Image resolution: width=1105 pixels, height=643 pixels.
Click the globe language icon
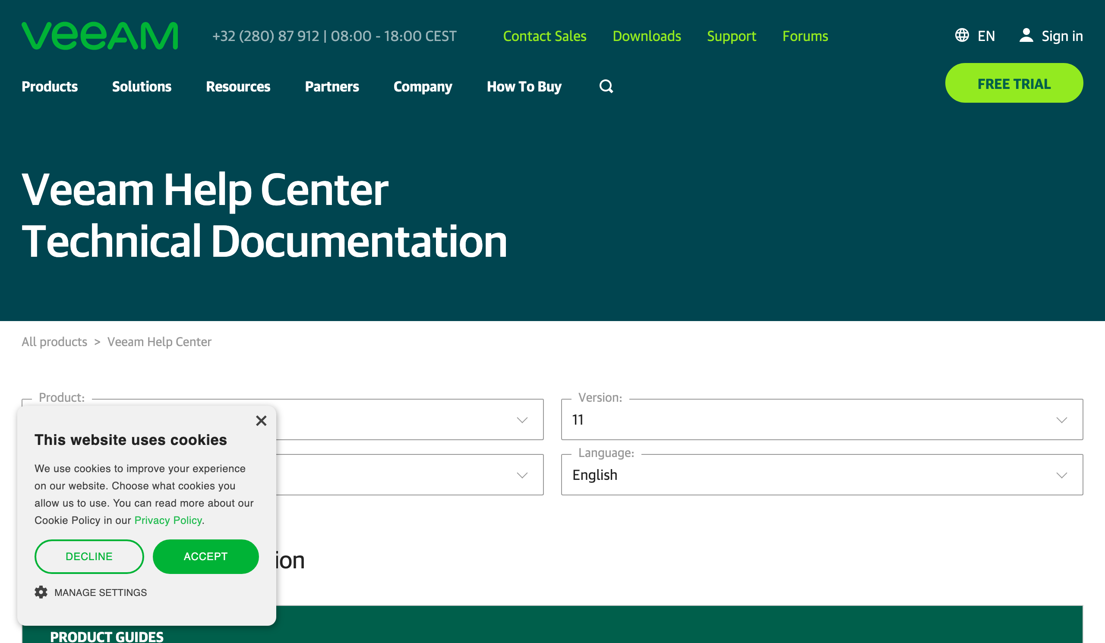(962, 35)
